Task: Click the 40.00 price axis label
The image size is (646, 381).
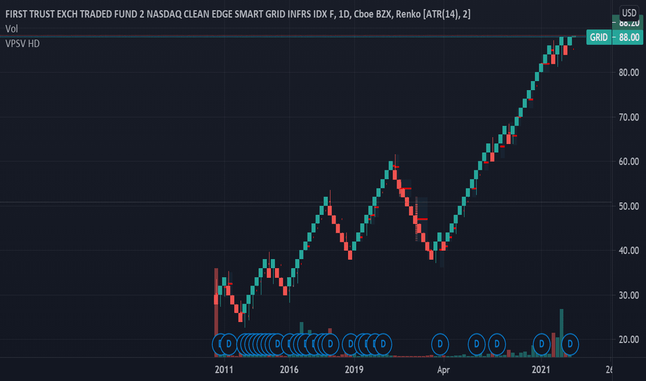Action: pos(629,251)
